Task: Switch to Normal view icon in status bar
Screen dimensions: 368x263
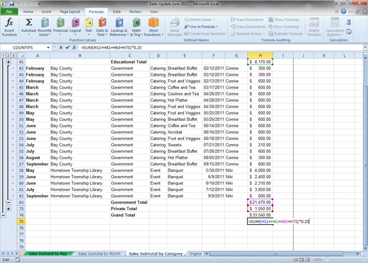Action: pyautogui.click(x=295, y=259)
